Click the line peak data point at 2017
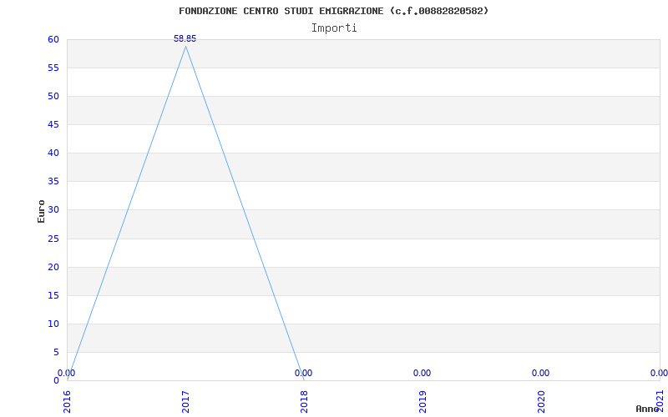The width and height of the screenshot is (668, 417). (185, 47)
